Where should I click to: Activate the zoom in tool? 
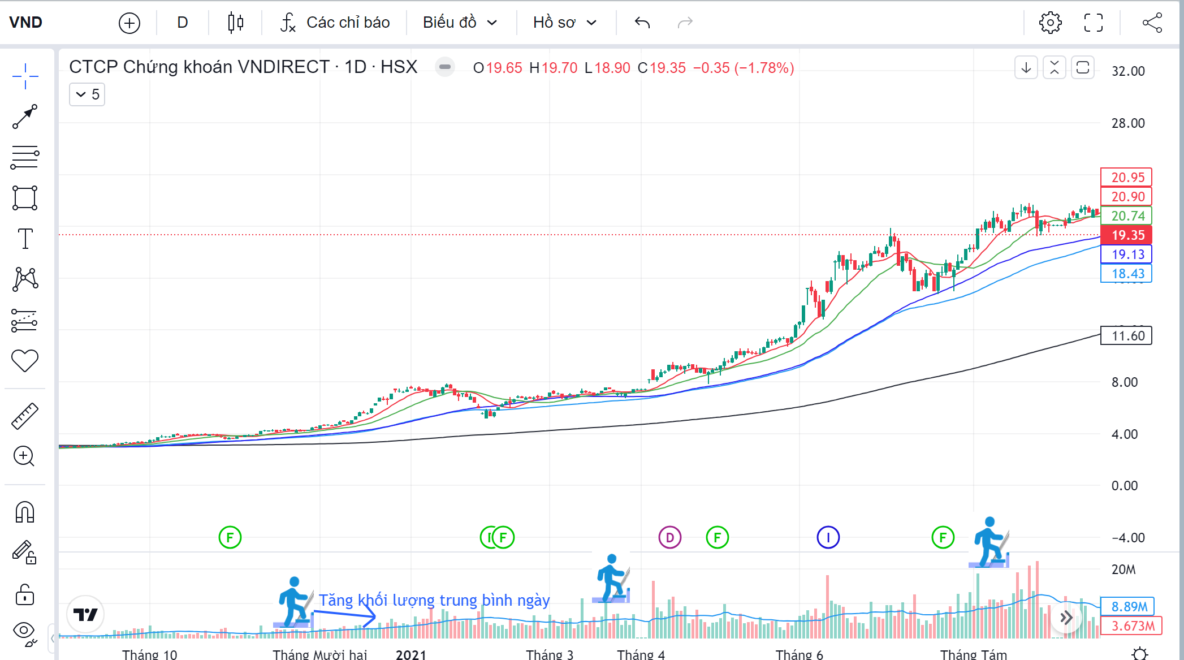(24, 456)
